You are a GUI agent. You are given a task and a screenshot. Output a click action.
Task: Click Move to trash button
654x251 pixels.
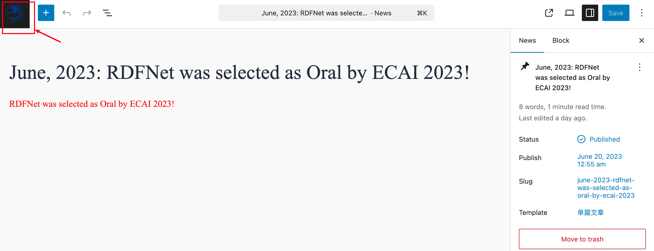click(582, 239)
